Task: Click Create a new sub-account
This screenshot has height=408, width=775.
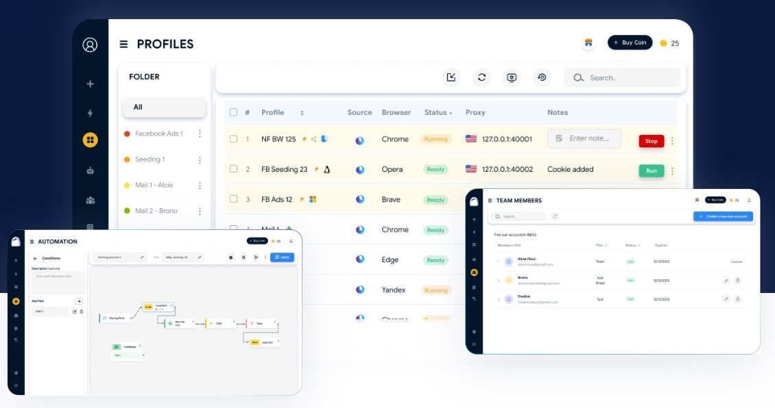Action: [723, 216]
